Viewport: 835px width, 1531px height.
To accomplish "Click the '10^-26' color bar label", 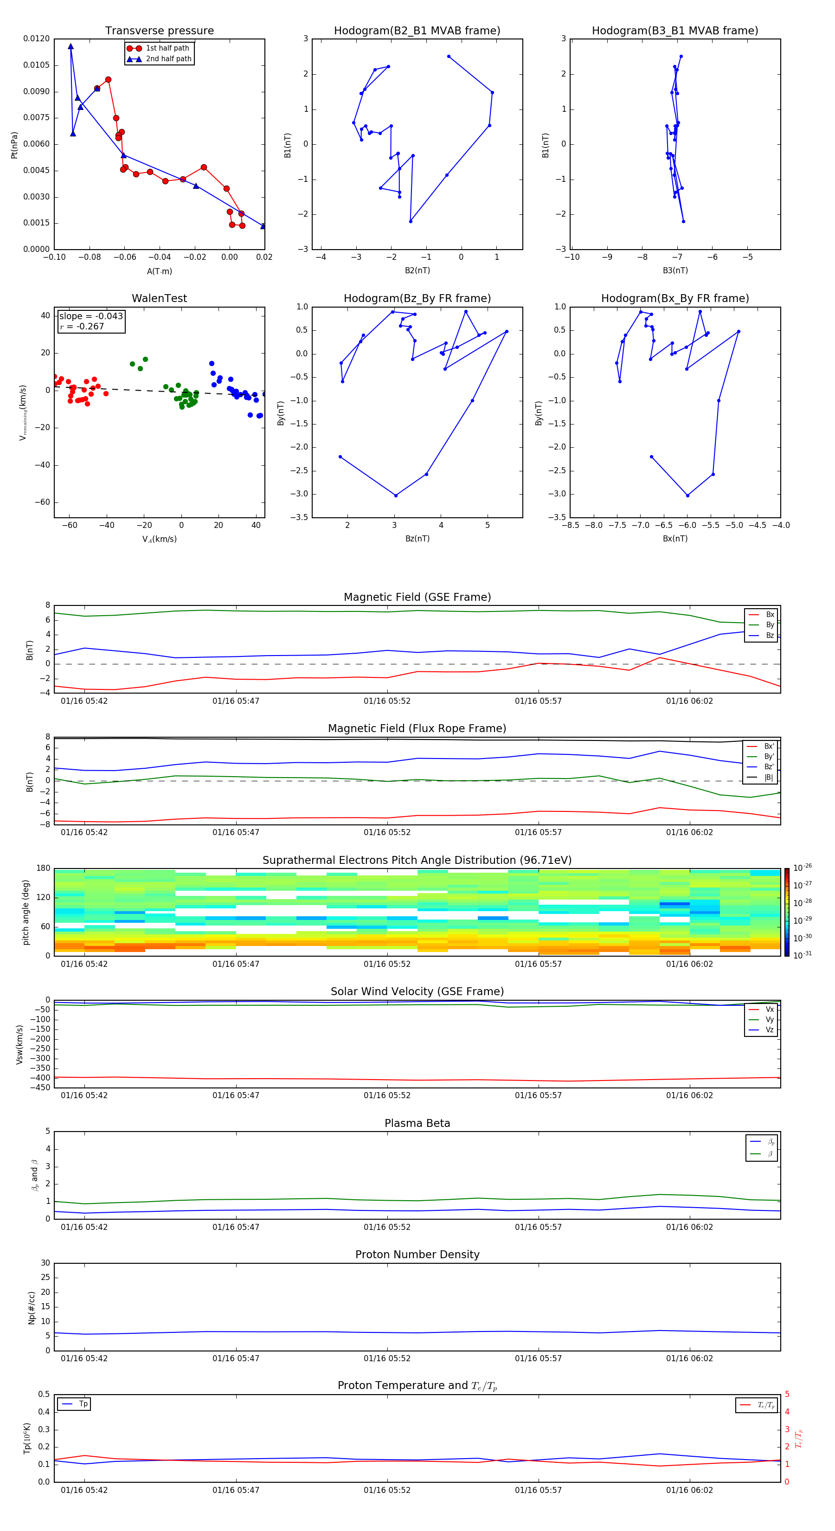I will [803, 868].
